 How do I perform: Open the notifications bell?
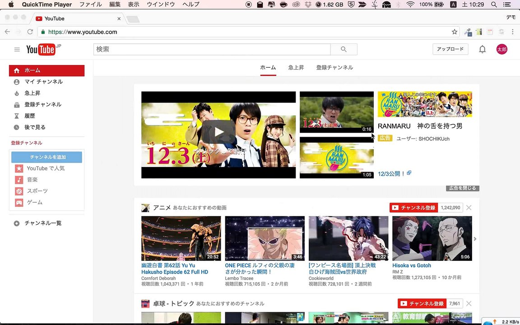pos(482,49)
